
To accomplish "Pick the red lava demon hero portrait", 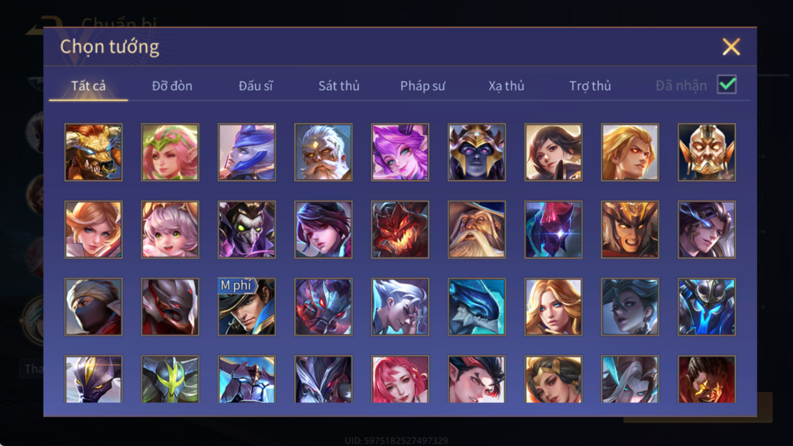I will tap(400, 229).
